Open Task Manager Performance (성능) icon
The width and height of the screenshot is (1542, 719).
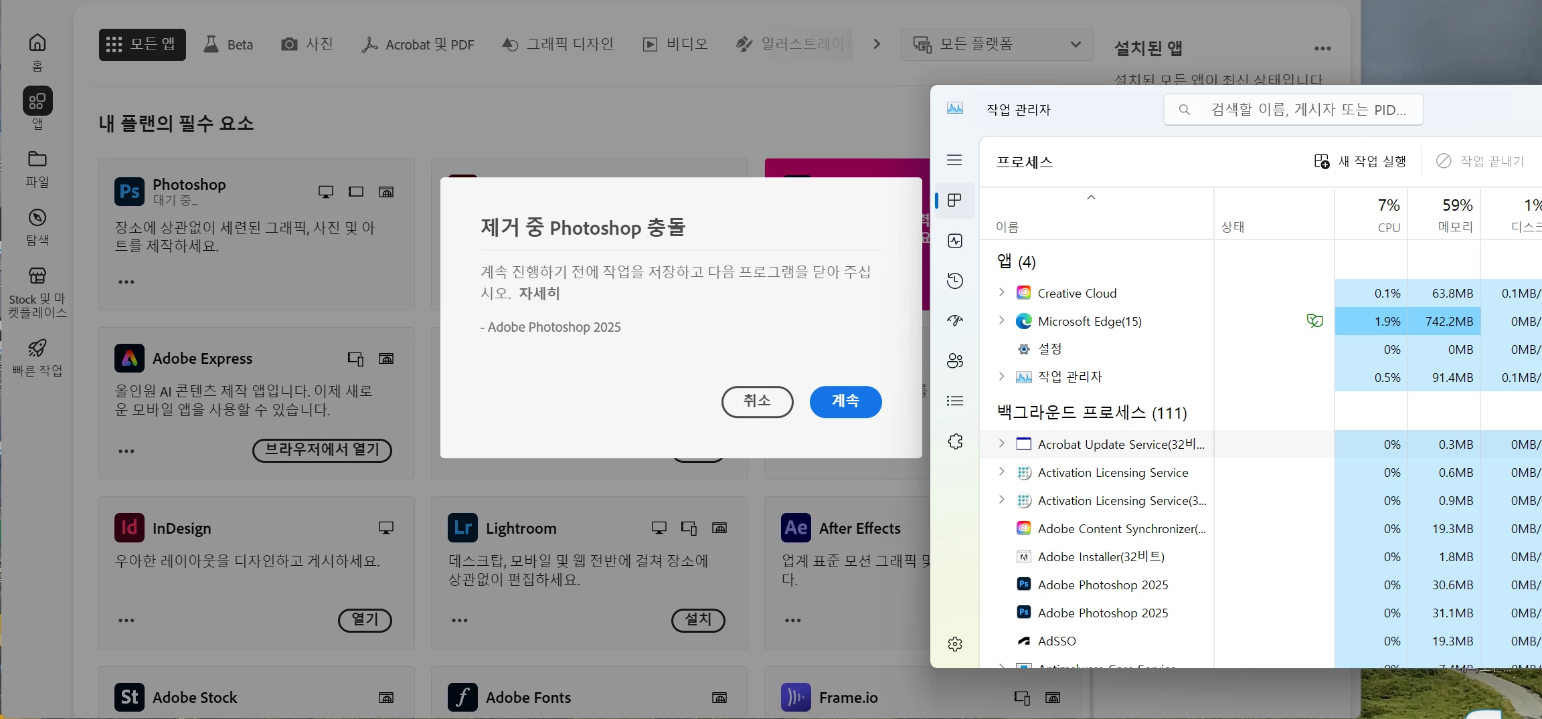point(955,241)
